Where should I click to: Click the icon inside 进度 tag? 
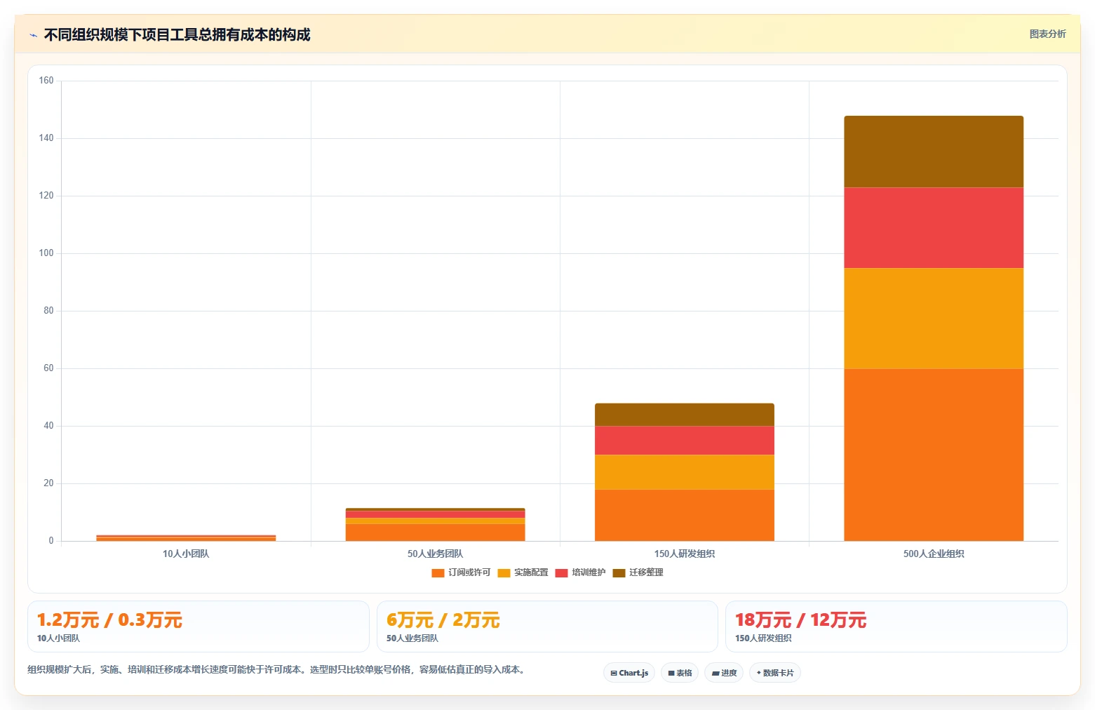[x=716, y=674]
